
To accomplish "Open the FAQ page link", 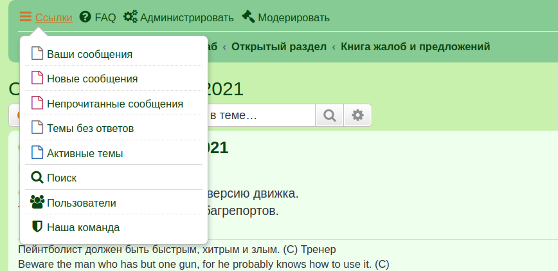I will (x=105, y=17).
